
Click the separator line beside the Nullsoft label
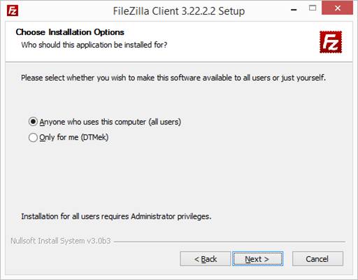229,241
